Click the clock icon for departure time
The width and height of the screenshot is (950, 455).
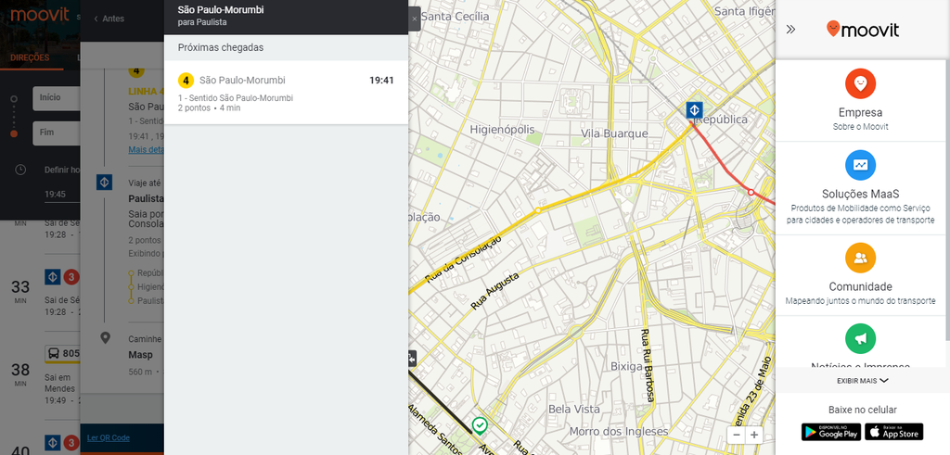(20, 170)
